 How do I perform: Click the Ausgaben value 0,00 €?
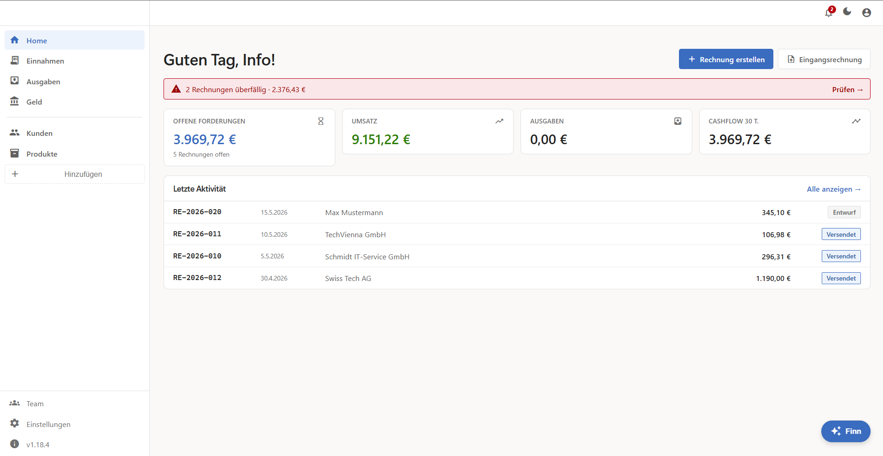(549, 139)
